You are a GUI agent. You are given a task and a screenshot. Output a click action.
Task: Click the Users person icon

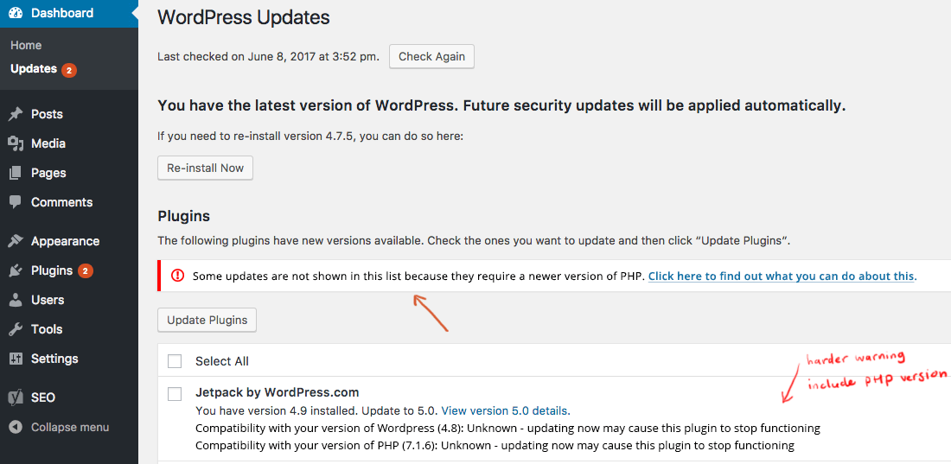tap(16, 300)
